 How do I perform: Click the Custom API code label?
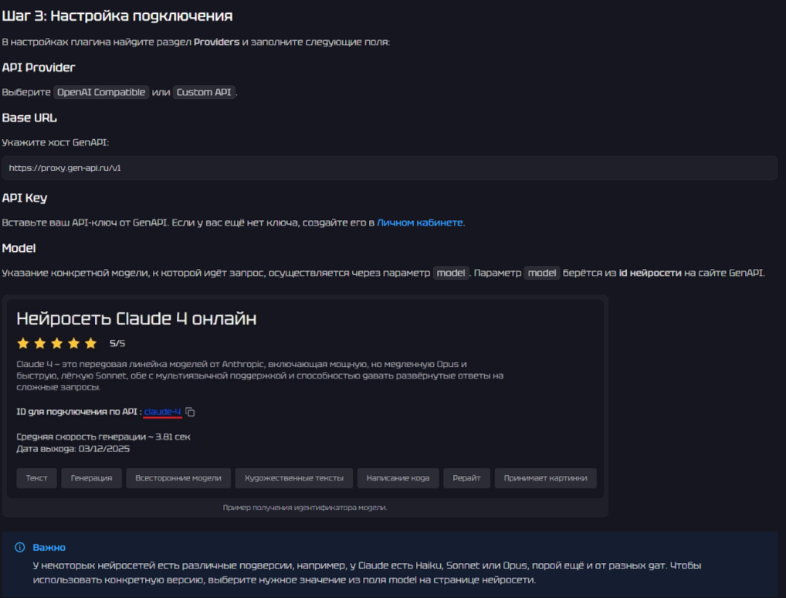204,92
